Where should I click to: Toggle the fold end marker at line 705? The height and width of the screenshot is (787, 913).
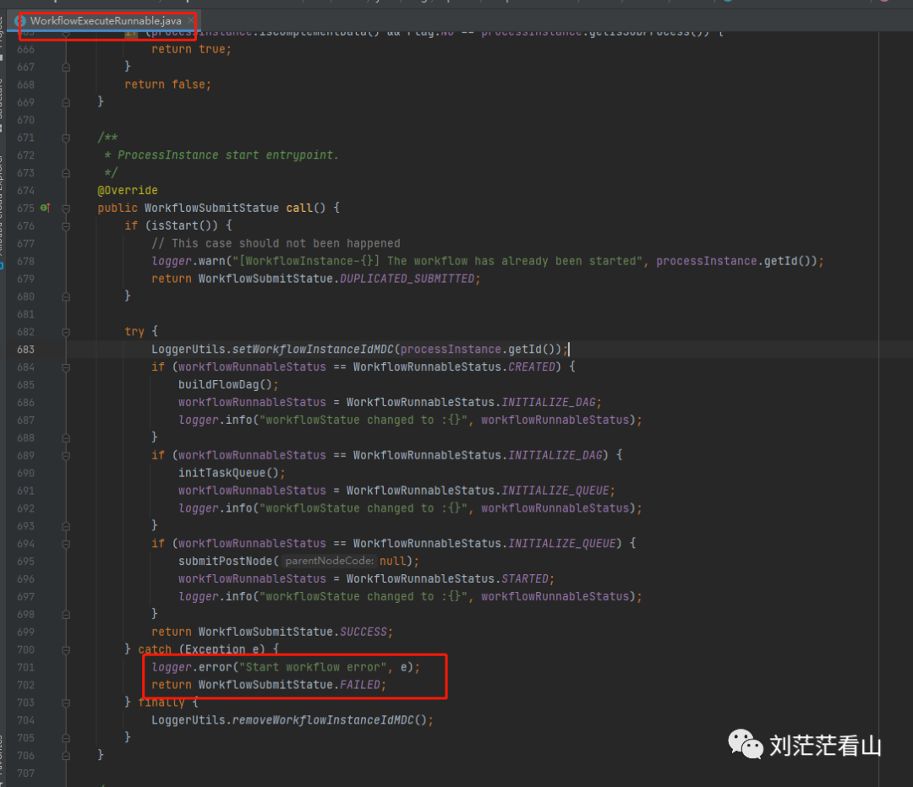[x=66, y=738]
